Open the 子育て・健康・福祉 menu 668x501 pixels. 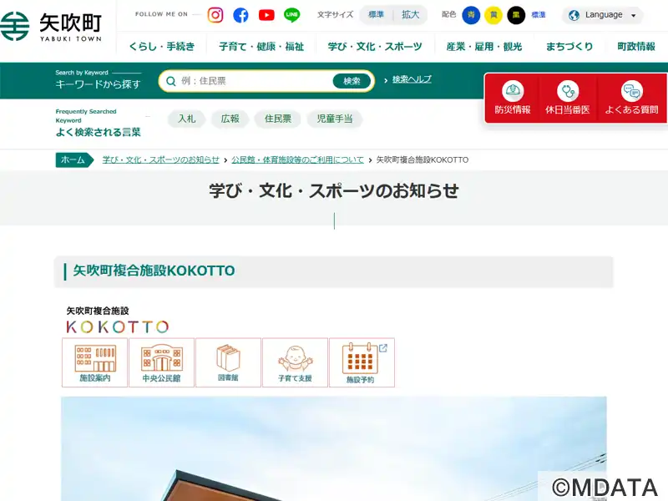(261, 47)
